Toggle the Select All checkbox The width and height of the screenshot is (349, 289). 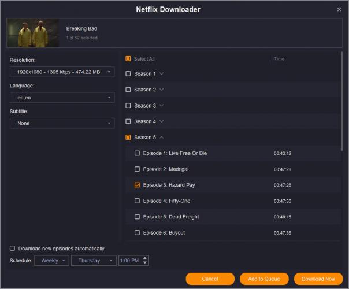coord(128,59)
